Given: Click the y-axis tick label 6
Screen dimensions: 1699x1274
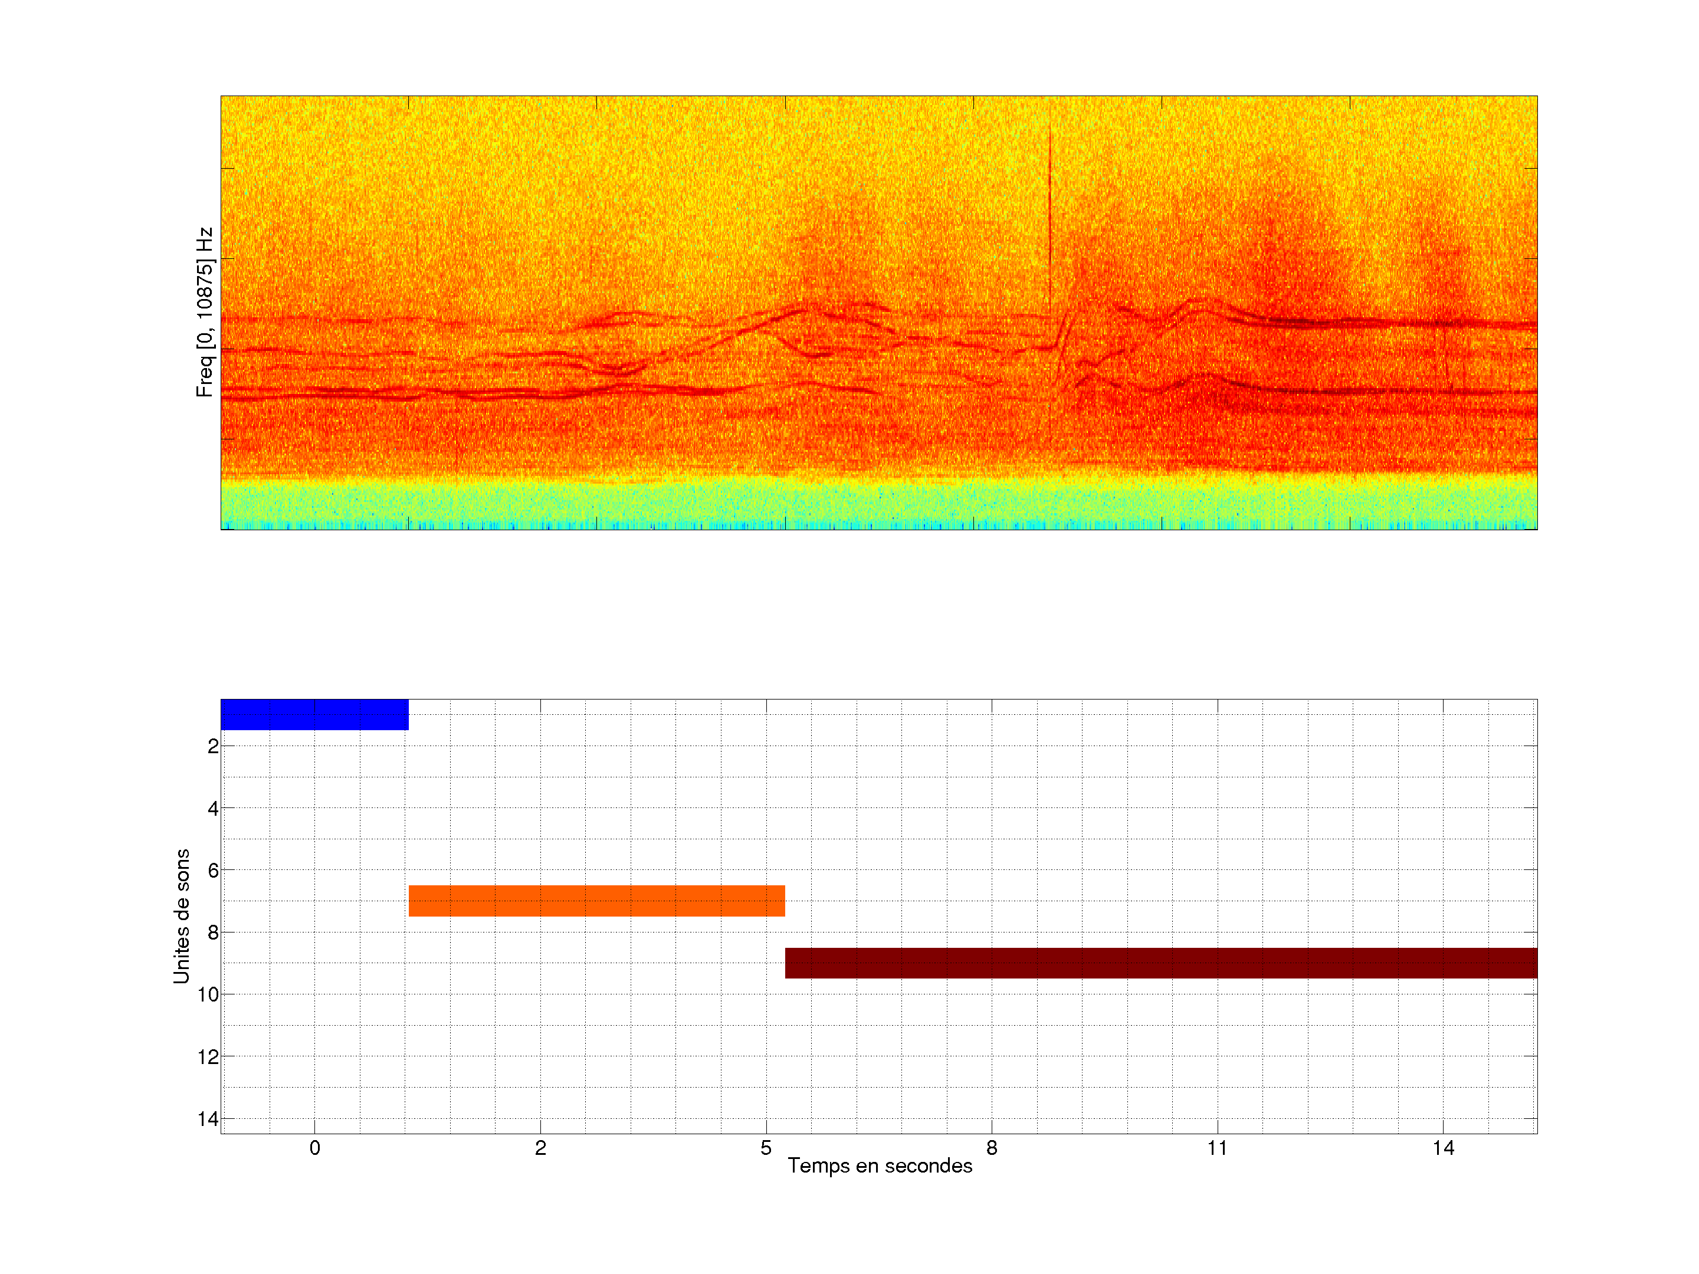Looking at the screenshot, I should tap(213, 871).
